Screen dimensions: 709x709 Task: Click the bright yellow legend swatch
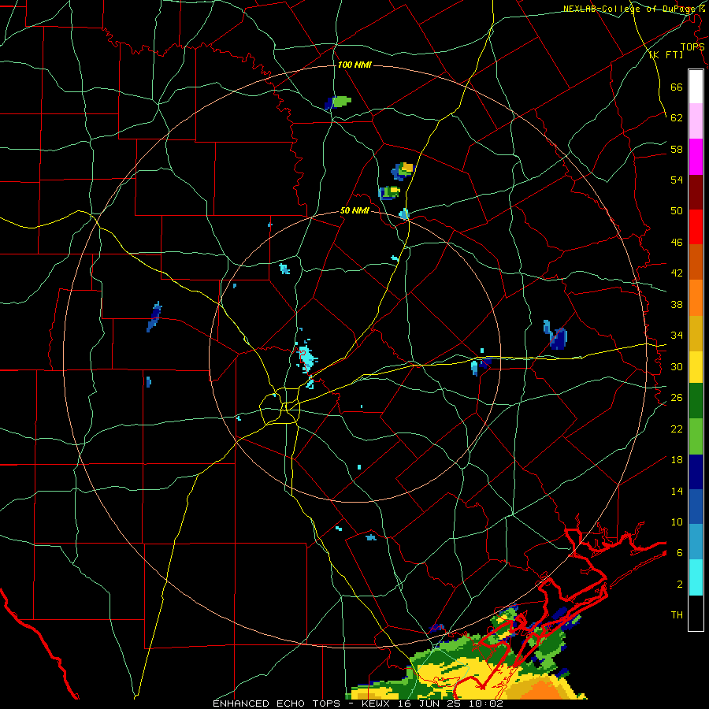pos(696,366)
